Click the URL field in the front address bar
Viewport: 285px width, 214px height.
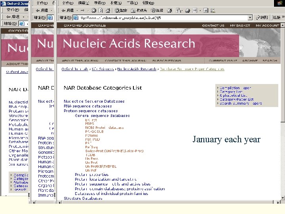[x=163, y=18]
